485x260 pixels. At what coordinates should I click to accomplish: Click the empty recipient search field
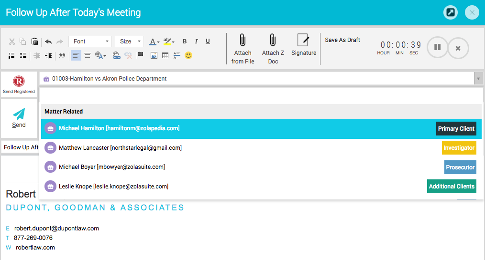tap(261, 96)
